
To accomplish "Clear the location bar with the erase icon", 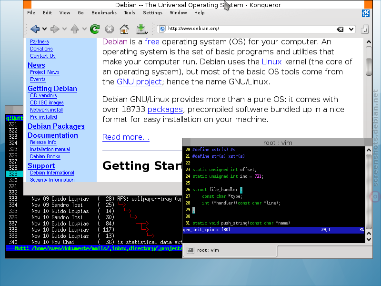I will 340,29.
